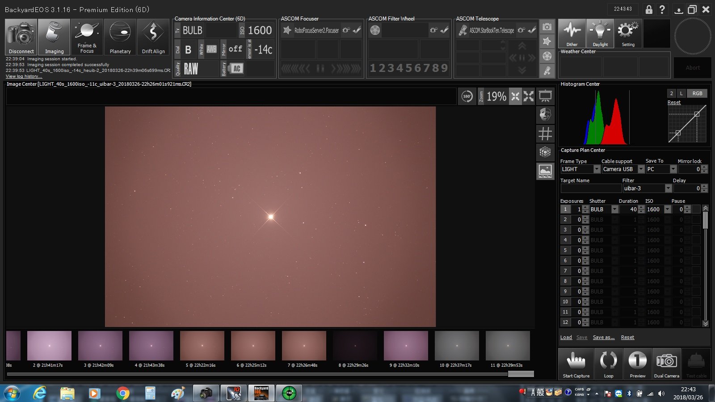Click the cube icon in image toolbar
This screenshot has width=715, height=402.
pos(545,152)
